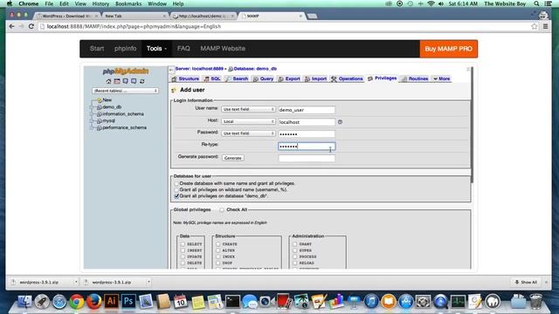
Task: Enable the GRANT administration checkbox
Action: pyautogui.click(x=295, y=244)
